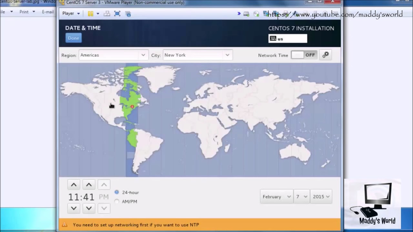Open the day dropdown showing 7

coord(302,197)
